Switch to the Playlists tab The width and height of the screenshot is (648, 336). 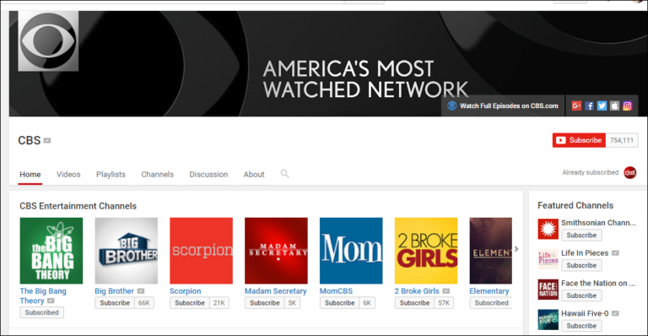pyautogui.click(x=111, y=175)
